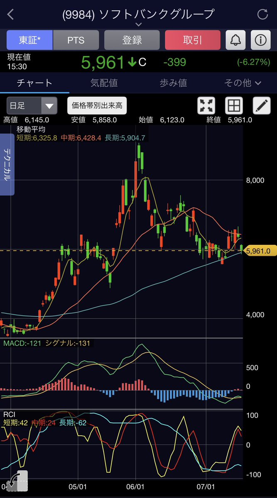Tap the 移動平均 indicator label
This screenshot has width=277, height=498.
(x=31, y=129)
